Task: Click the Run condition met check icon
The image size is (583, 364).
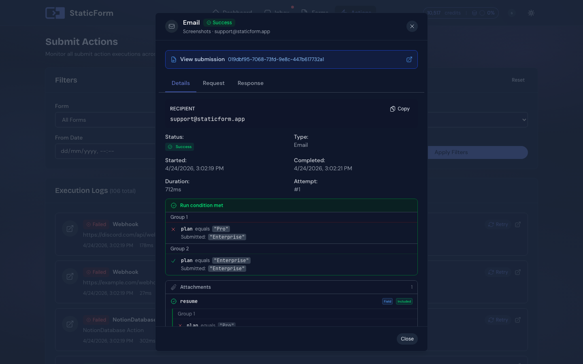Action: (x=174, y=205)
